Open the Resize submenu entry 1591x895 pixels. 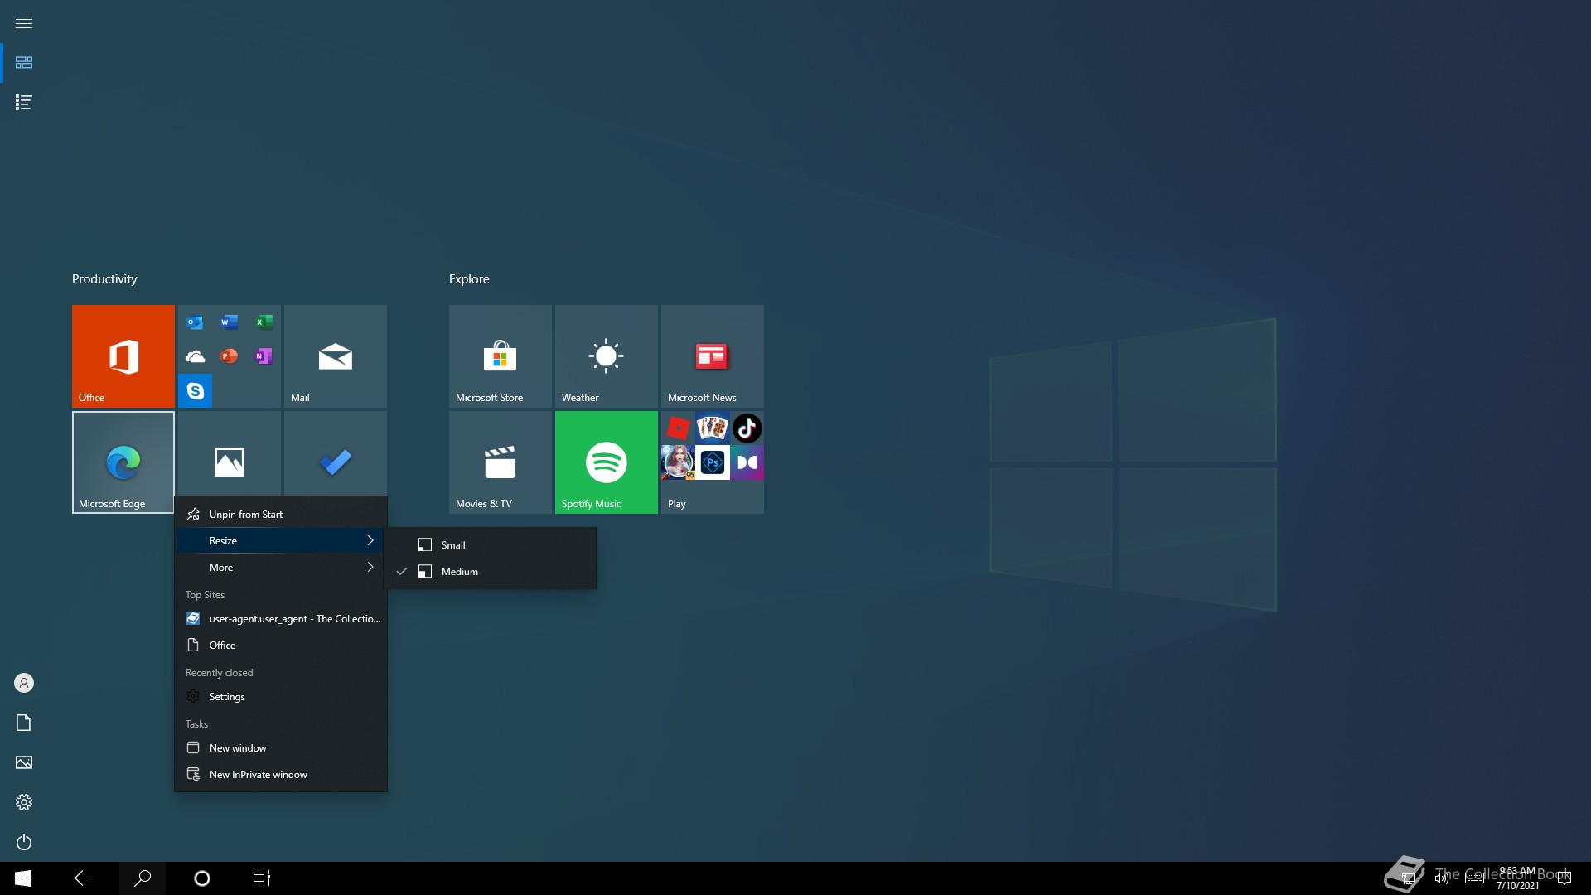point(281,541)
